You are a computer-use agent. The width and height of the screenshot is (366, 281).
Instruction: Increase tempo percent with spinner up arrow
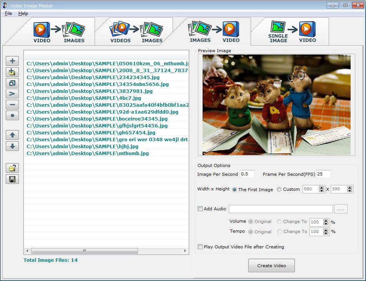[326, 230]
